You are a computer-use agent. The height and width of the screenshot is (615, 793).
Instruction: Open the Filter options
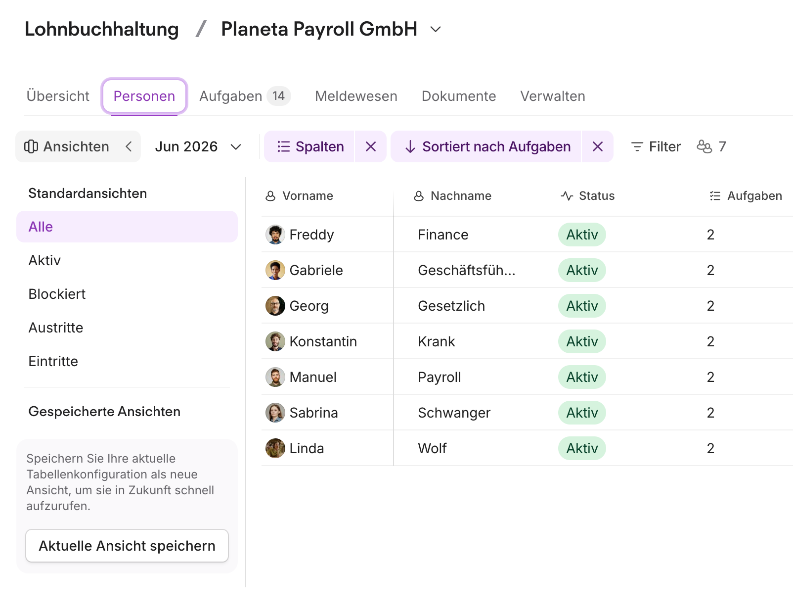pos(656,146)
